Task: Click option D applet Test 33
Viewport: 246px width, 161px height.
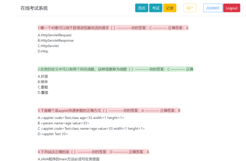Action: click(x=53, y=134)
